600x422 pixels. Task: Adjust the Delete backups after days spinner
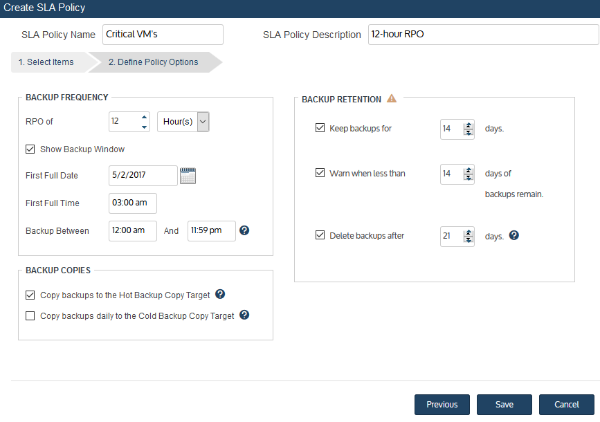coord(469,237)
